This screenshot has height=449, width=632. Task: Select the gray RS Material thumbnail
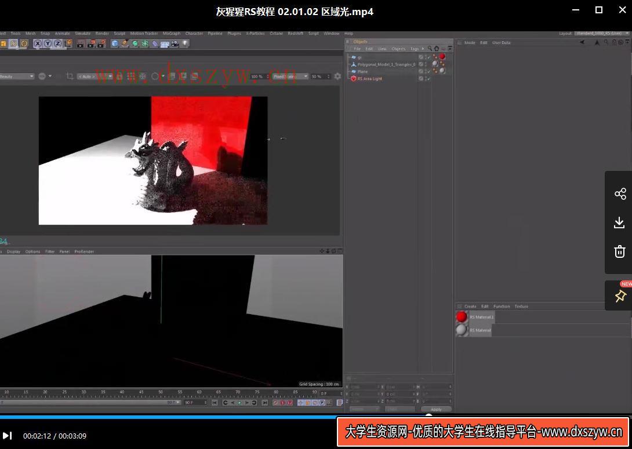click(462, 330)
